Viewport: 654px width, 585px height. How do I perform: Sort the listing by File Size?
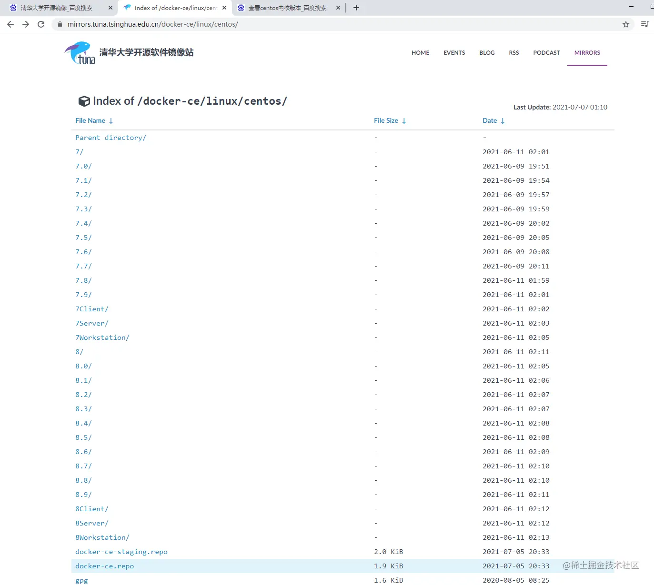(390, 121)
